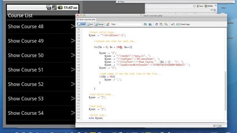Open the Visual Aids icon
The height and width of the screenshot is (133, 237).
(x=166, y=24)
